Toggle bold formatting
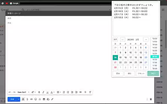This screenshot has width=167, height=104. 39,92
